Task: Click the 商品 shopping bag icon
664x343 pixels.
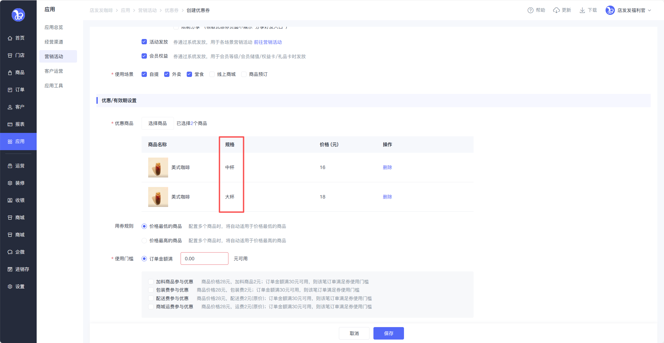Action: tap(10, 73)
